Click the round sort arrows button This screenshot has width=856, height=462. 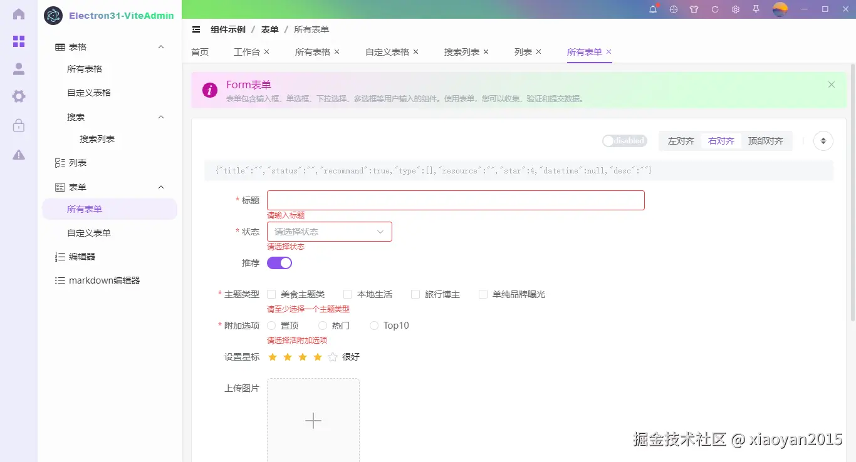pyautogui.click(x=823, y=141)
